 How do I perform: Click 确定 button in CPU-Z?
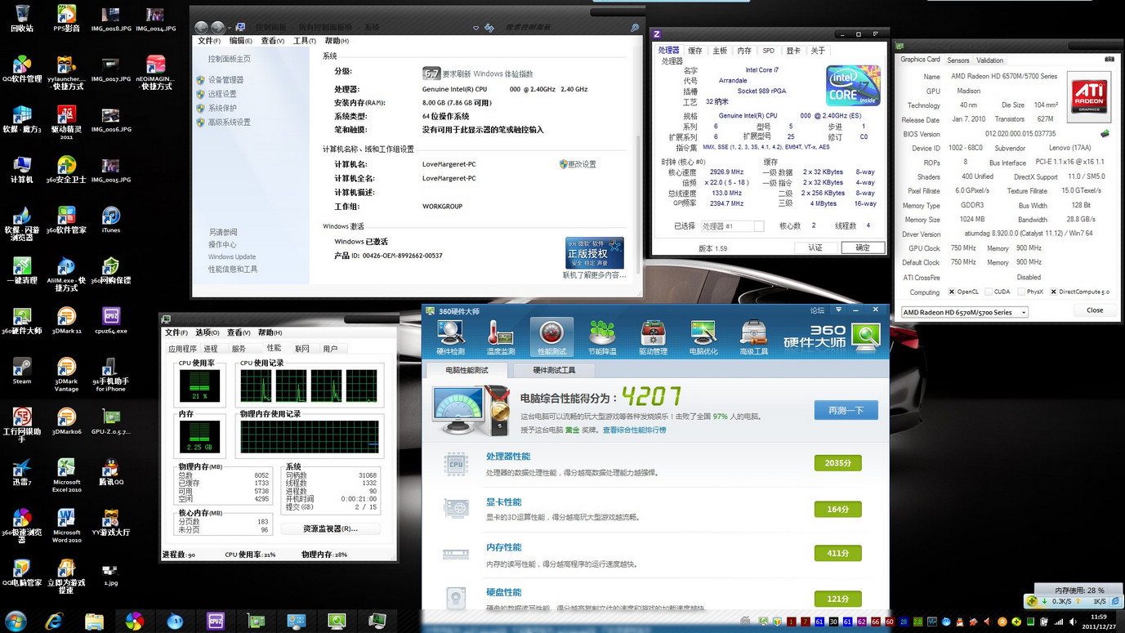(863, 247)
